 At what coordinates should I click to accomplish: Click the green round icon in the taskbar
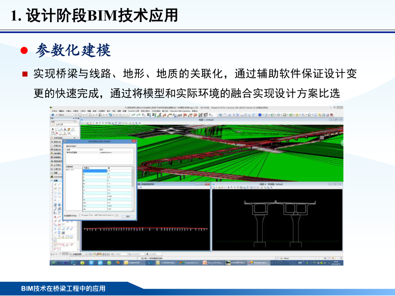pyautogui.click(x=109, y=263)
